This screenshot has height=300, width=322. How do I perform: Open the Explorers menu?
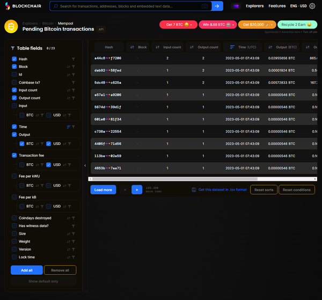pyautogui.click(x=254, y=6)
